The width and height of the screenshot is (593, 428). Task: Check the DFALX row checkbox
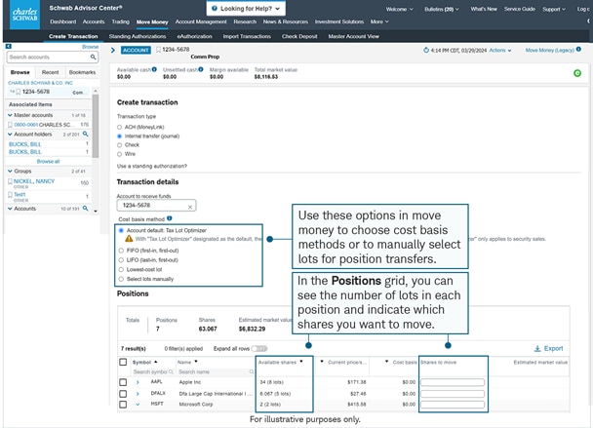coord(123,394)
